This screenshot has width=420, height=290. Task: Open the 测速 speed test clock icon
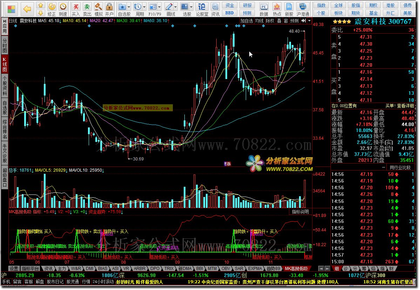(63, 9)
